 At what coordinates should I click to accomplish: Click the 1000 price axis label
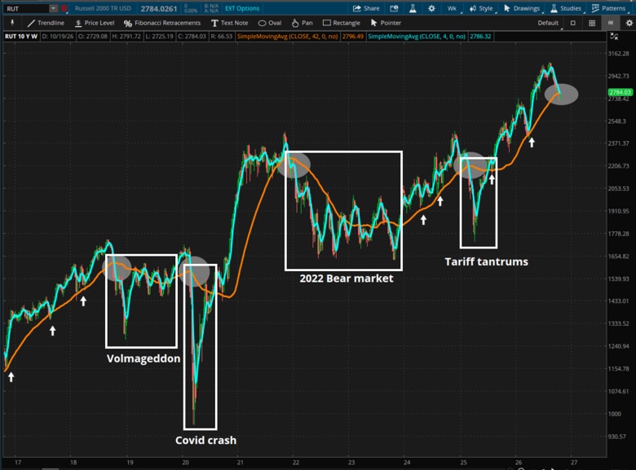click(x=615, y=414)
